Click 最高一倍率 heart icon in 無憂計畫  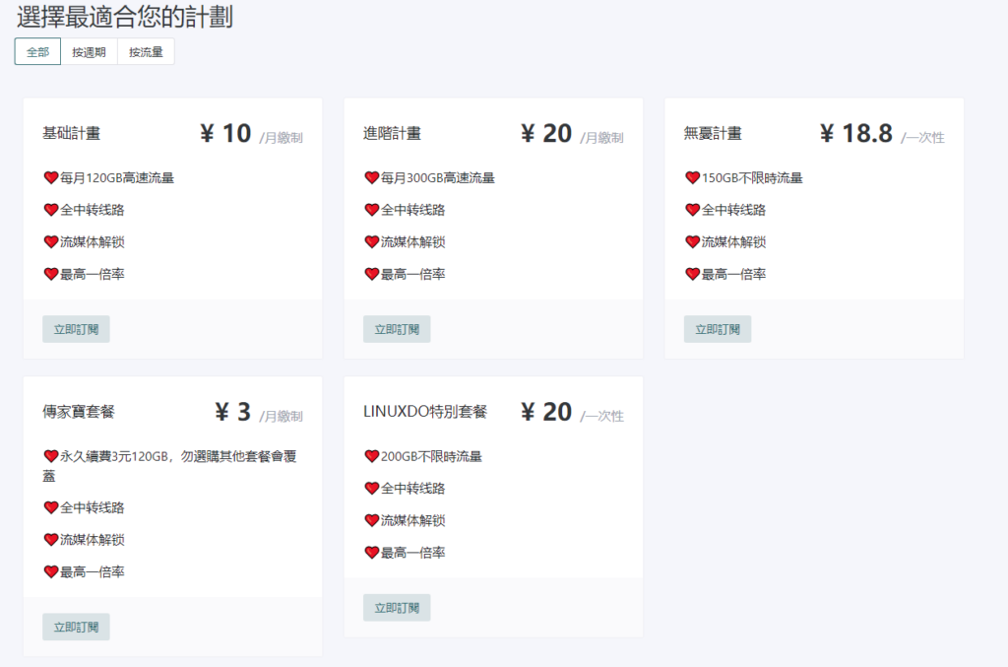[x=693, y=274]
